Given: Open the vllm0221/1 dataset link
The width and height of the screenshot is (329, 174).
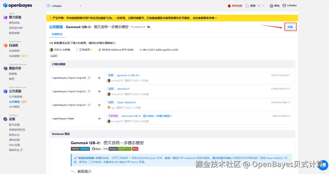Looking at the screenshot, I should 123,89.
